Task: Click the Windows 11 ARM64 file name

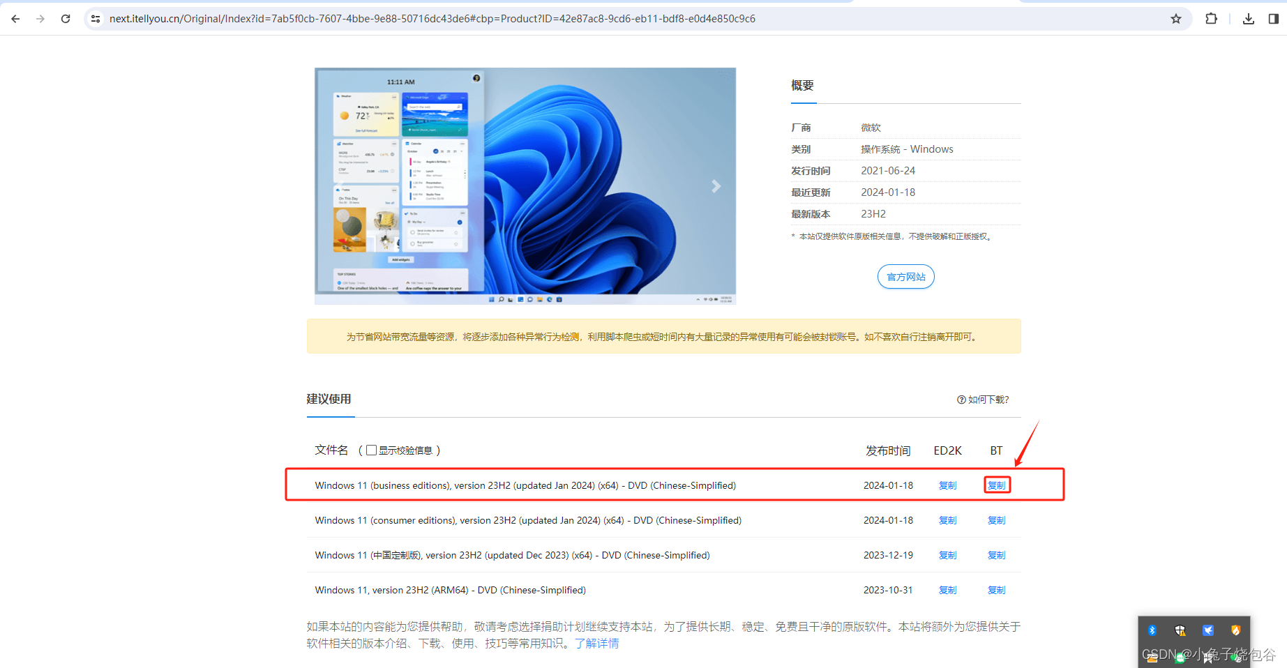Action: [x=450, y=590]
